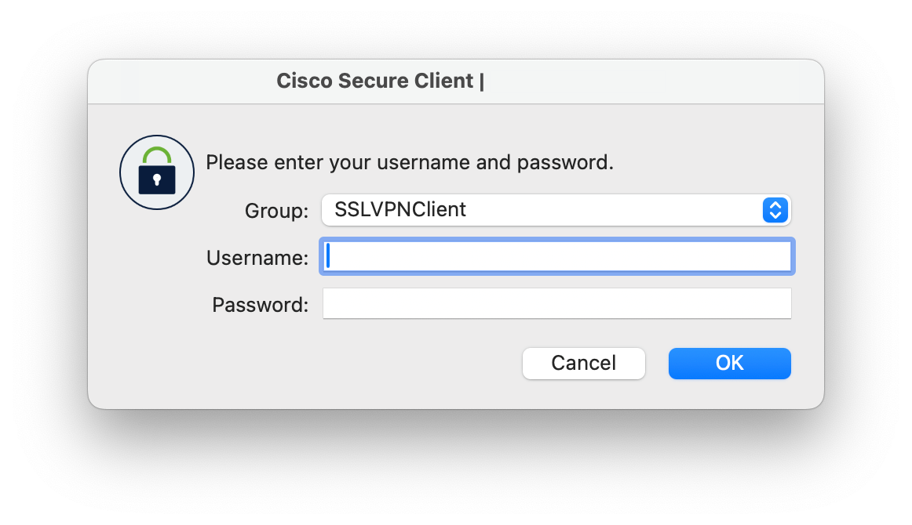Click the SSLVPNClient text in the Group box
The height and width of the screenshot is (525, 912).
coord(400,210)
